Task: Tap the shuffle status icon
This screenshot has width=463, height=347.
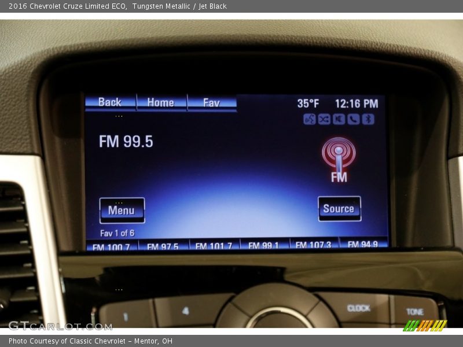Action: 324,119
